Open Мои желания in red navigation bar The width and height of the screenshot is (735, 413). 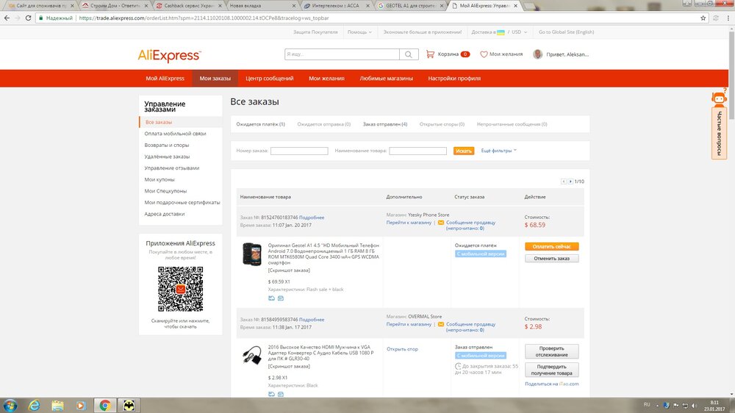click(327, 79)
